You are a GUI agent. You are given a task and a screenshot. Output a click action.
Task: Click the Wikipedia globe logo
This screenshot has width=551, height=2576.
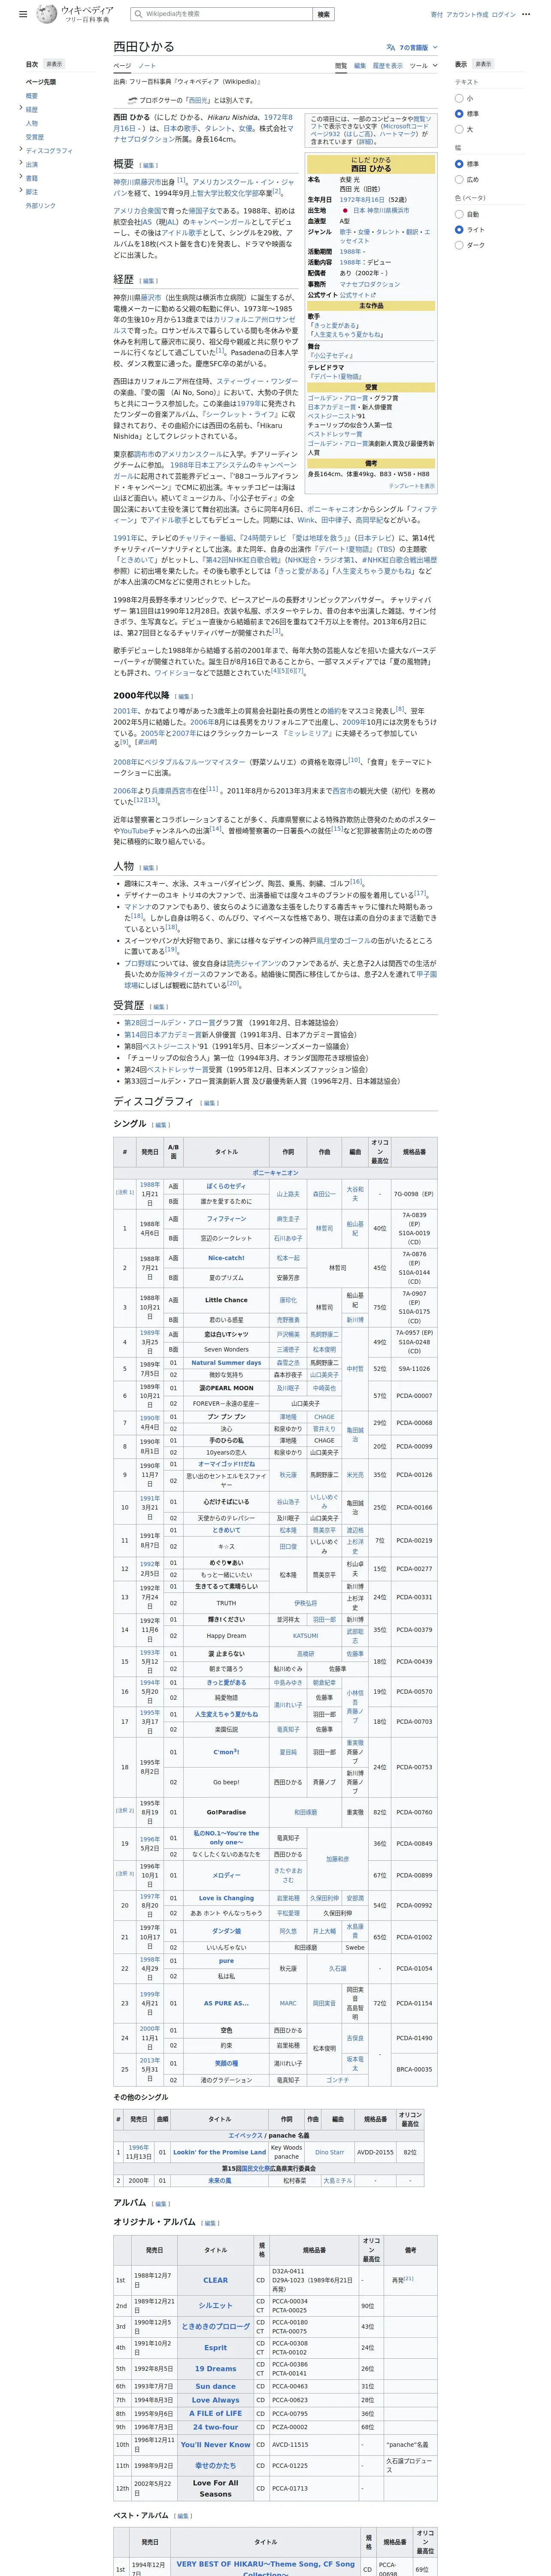pyautogui.click(x=47, y=14)
